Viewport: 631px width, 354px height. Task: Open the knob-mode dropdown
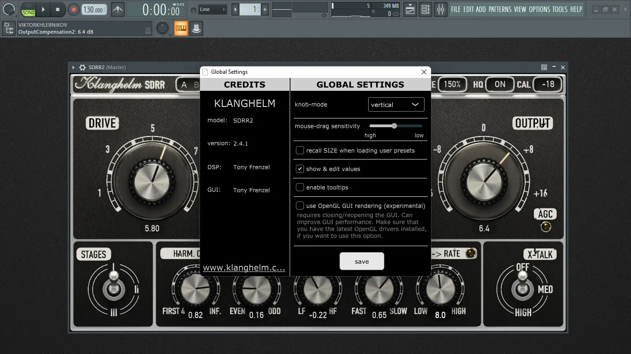(x=396, y=104)
